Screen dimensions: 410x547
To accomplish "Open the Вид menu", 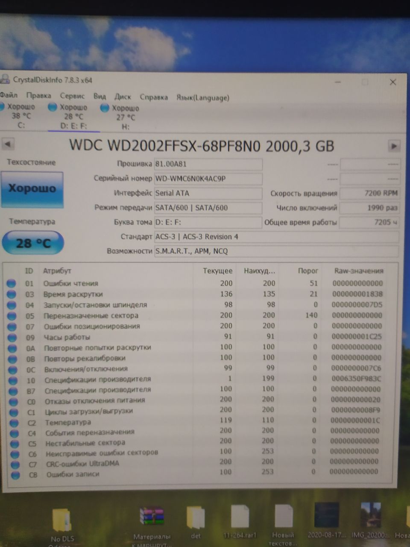I will (100, 97).
